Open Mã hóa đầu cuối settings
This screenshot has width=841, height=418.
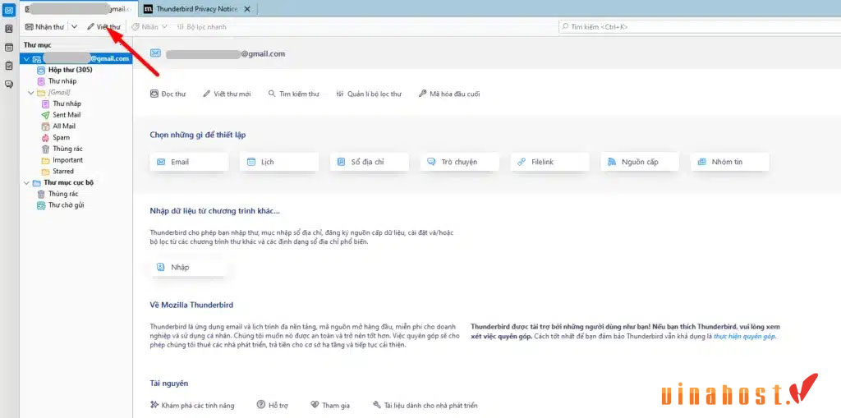pyautogui.click(x=449, y=94)
